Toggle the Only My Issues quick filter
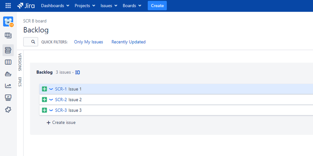Image resolution: width=313 pixels, height=156 pixels. [88, 42]
